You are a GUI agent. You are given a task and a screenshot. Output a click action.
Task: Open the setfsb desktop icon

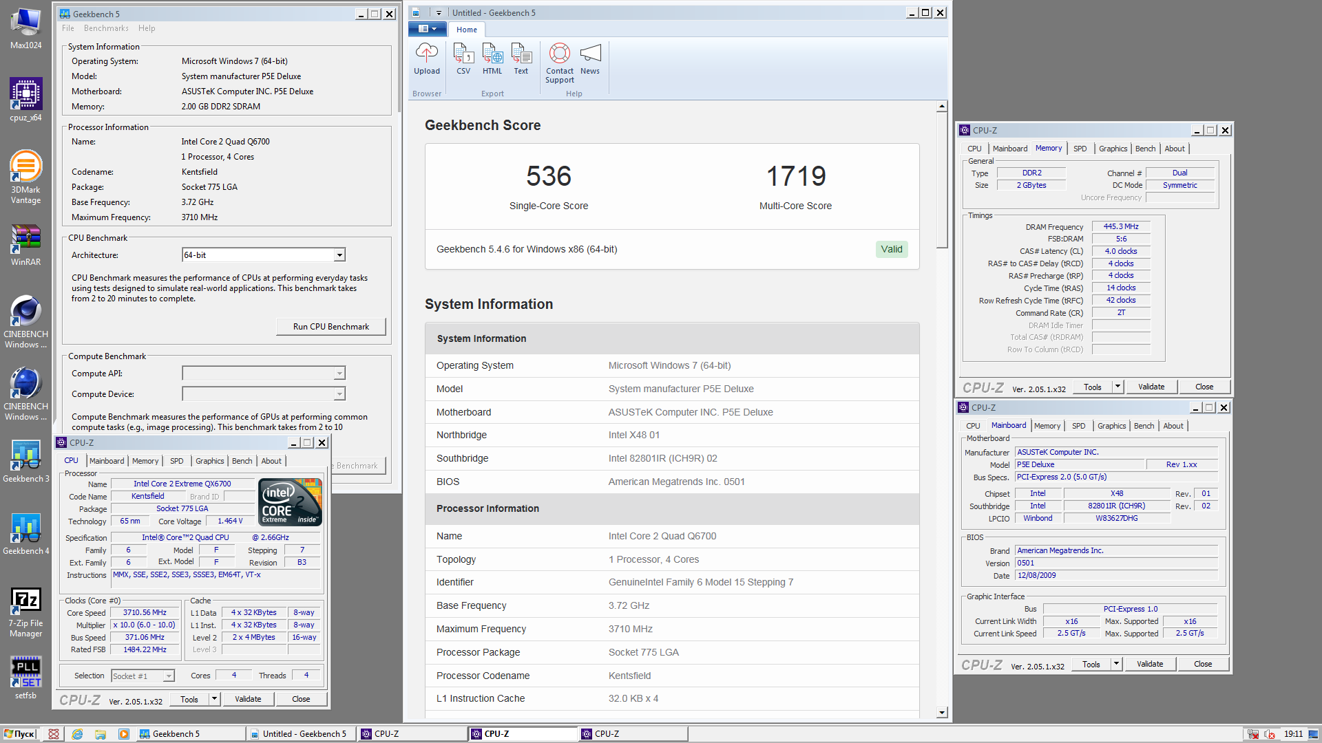[x=25, y=678]
